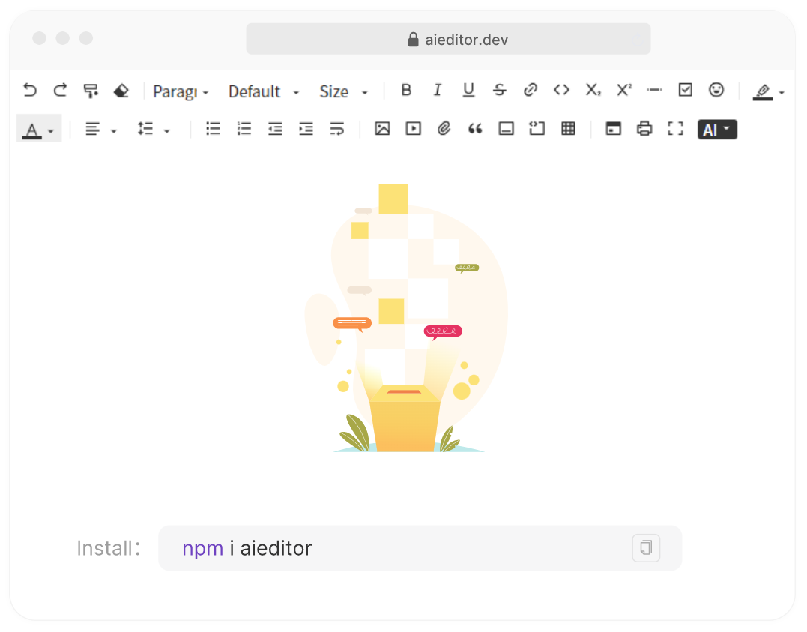This screenshot has height=632, width=807.
Task: Toggle italic text style
Action: pos(438,90)
